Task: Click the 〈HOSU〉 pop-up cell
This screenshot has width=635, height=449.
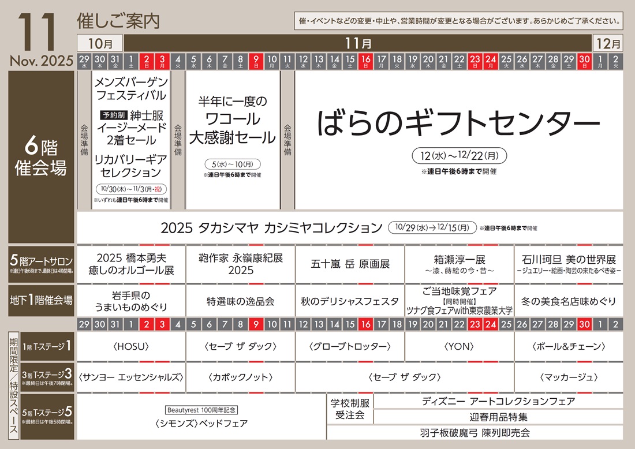Action: coord(131,347)
